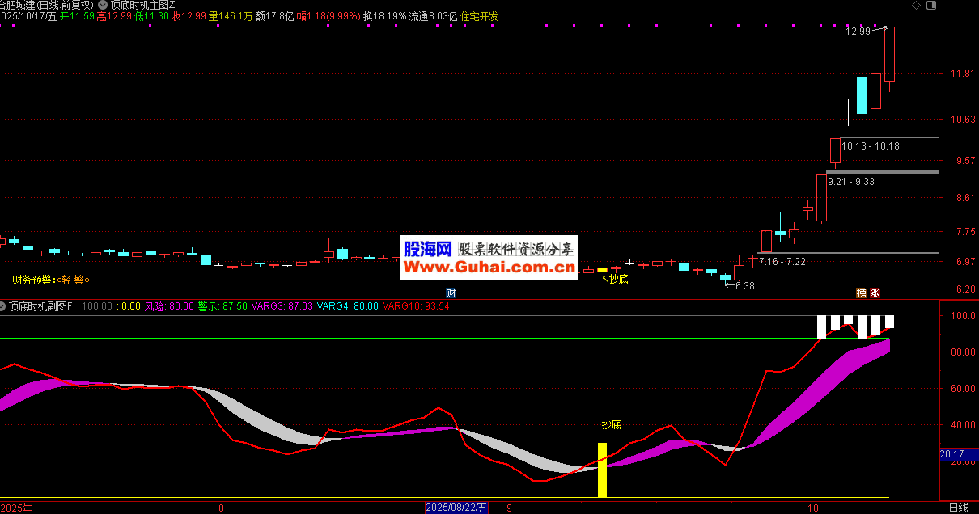Image resolution: width=979 pixels, height=514 pixels.
Task: Toggle the side panel layout icon
Action: click(930, 5)
